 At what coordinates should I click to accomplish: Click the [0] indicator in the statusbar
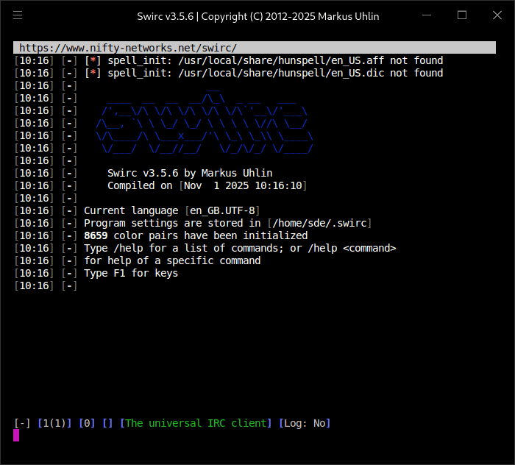(87, 423)
